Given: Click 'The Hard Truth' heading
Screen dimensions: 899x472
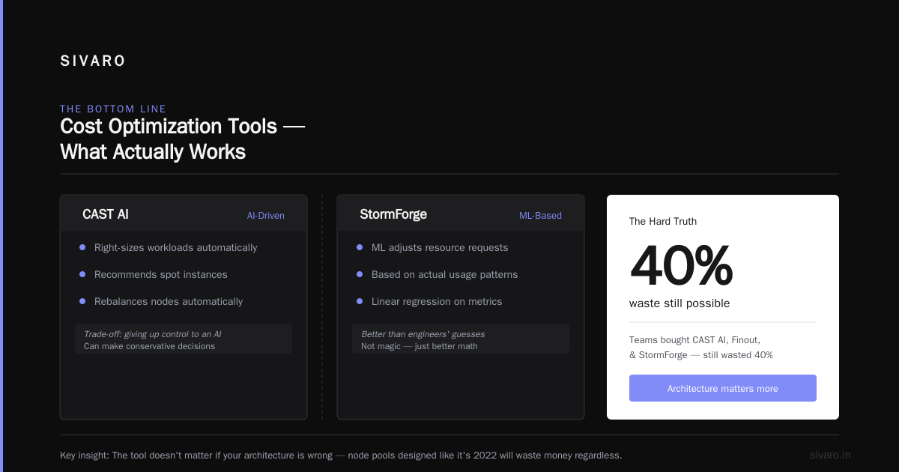Looking at the screenshot, I should (663, 221).
